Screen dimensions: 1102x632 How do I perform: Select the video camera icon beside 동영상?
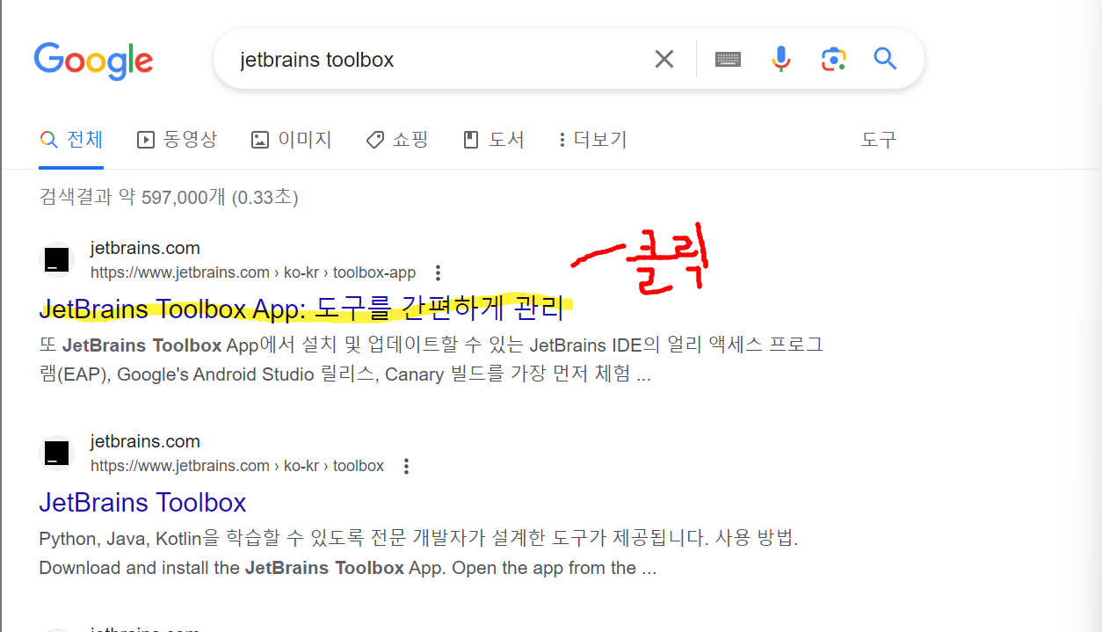tap(145, 139)
